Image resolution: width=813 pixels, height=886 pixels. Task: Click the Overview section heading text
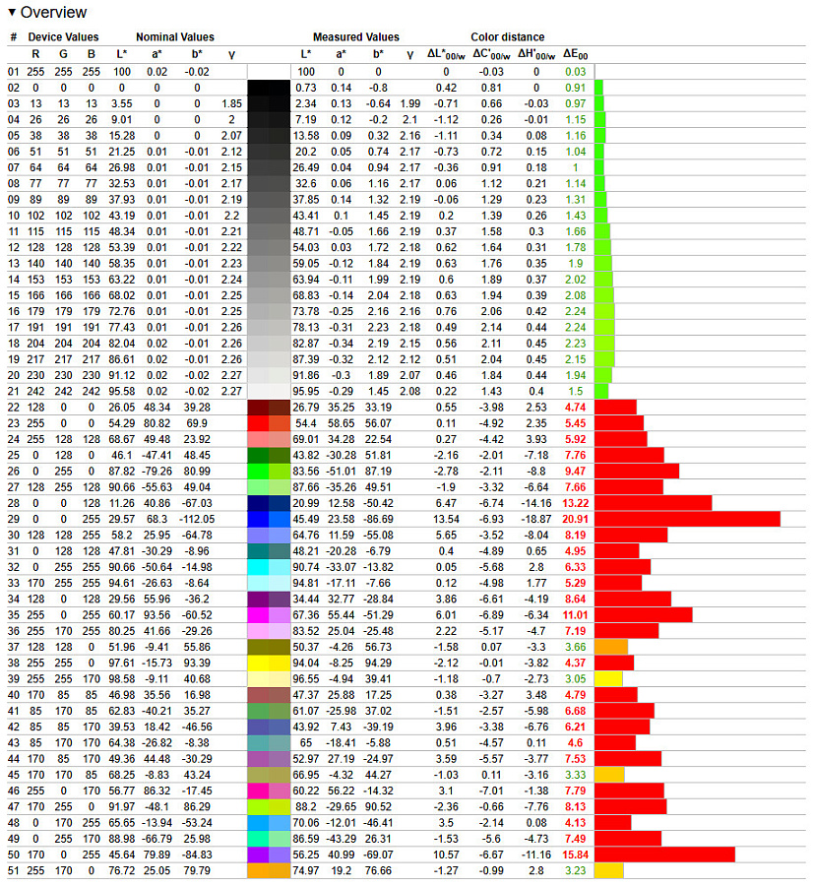(x=53, y=12)
